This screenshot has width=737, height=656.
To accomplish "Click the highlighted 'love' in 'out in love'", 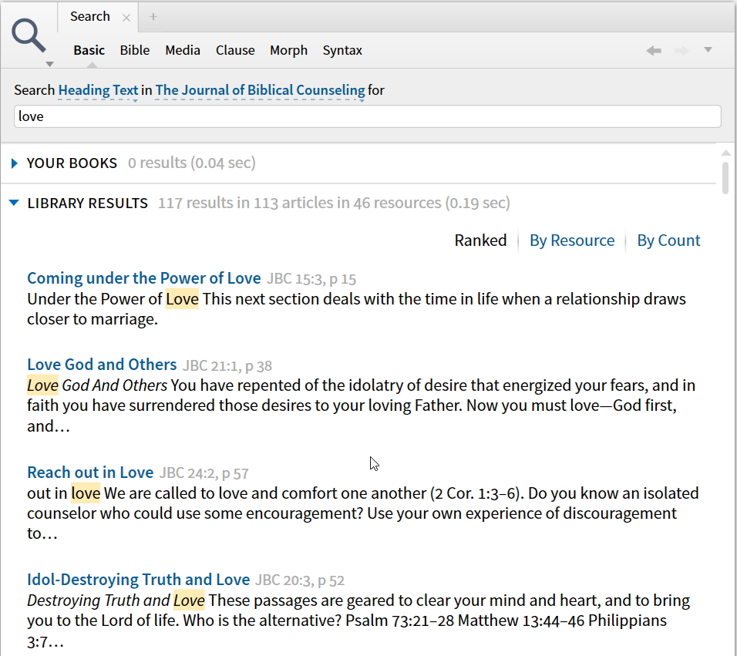I will tap(86, 493).
